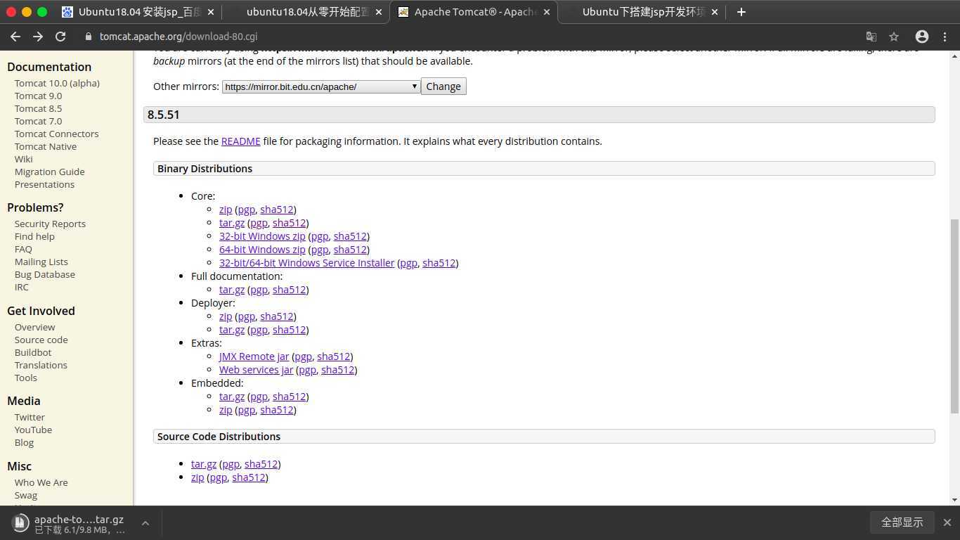Expand download item options chevron
Image resolution: width=960 pixels, height=540 pixels.
[x=145, y=523]
